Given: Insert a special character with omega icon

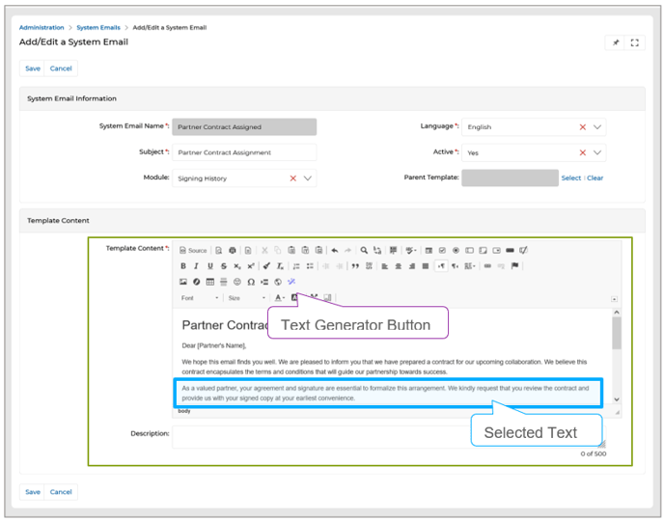Looking at the screenshot, I should [x=251, y=282].
